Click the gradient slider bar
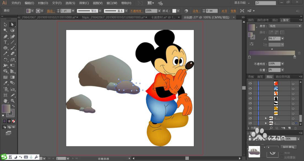Screen dimensions: 304x161 (272, 53)
